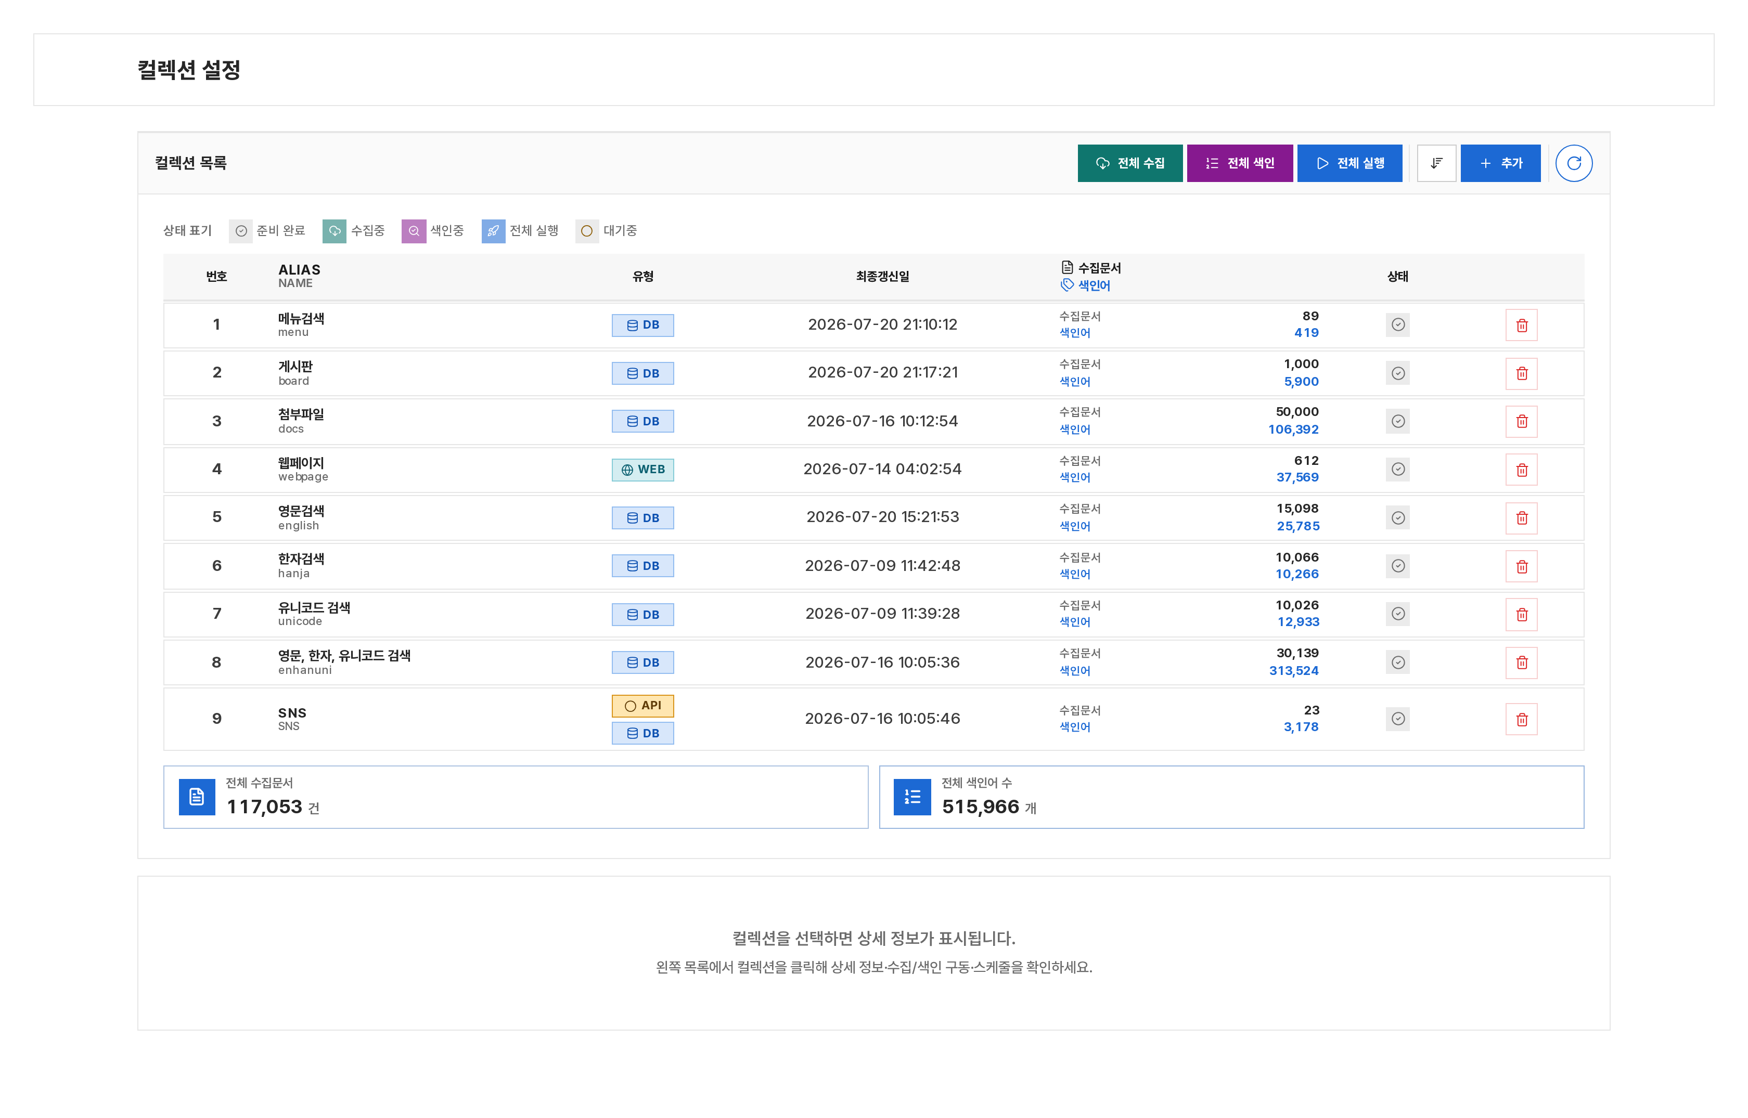This screenshot has width=1748, height=1118.
Task: Click the 수집문서 column header
Action: [x=1091, y=268]
